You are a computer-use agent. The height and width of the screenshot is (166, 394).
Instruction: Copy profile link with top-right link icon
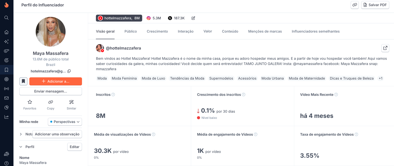pyautogui.click(x=355, y=5)
